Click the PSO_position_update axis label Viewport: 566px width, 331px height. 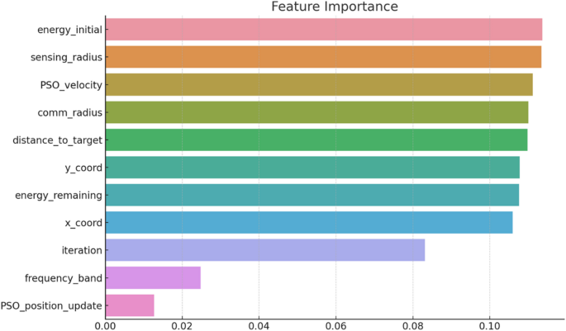(52, 306)
